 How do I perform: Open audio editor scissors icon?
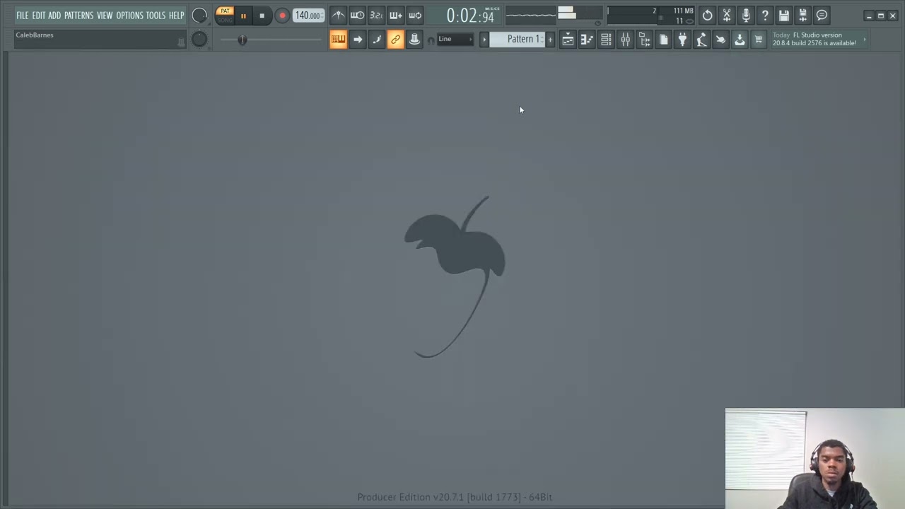pyautogui.click(x=727, y=16)
